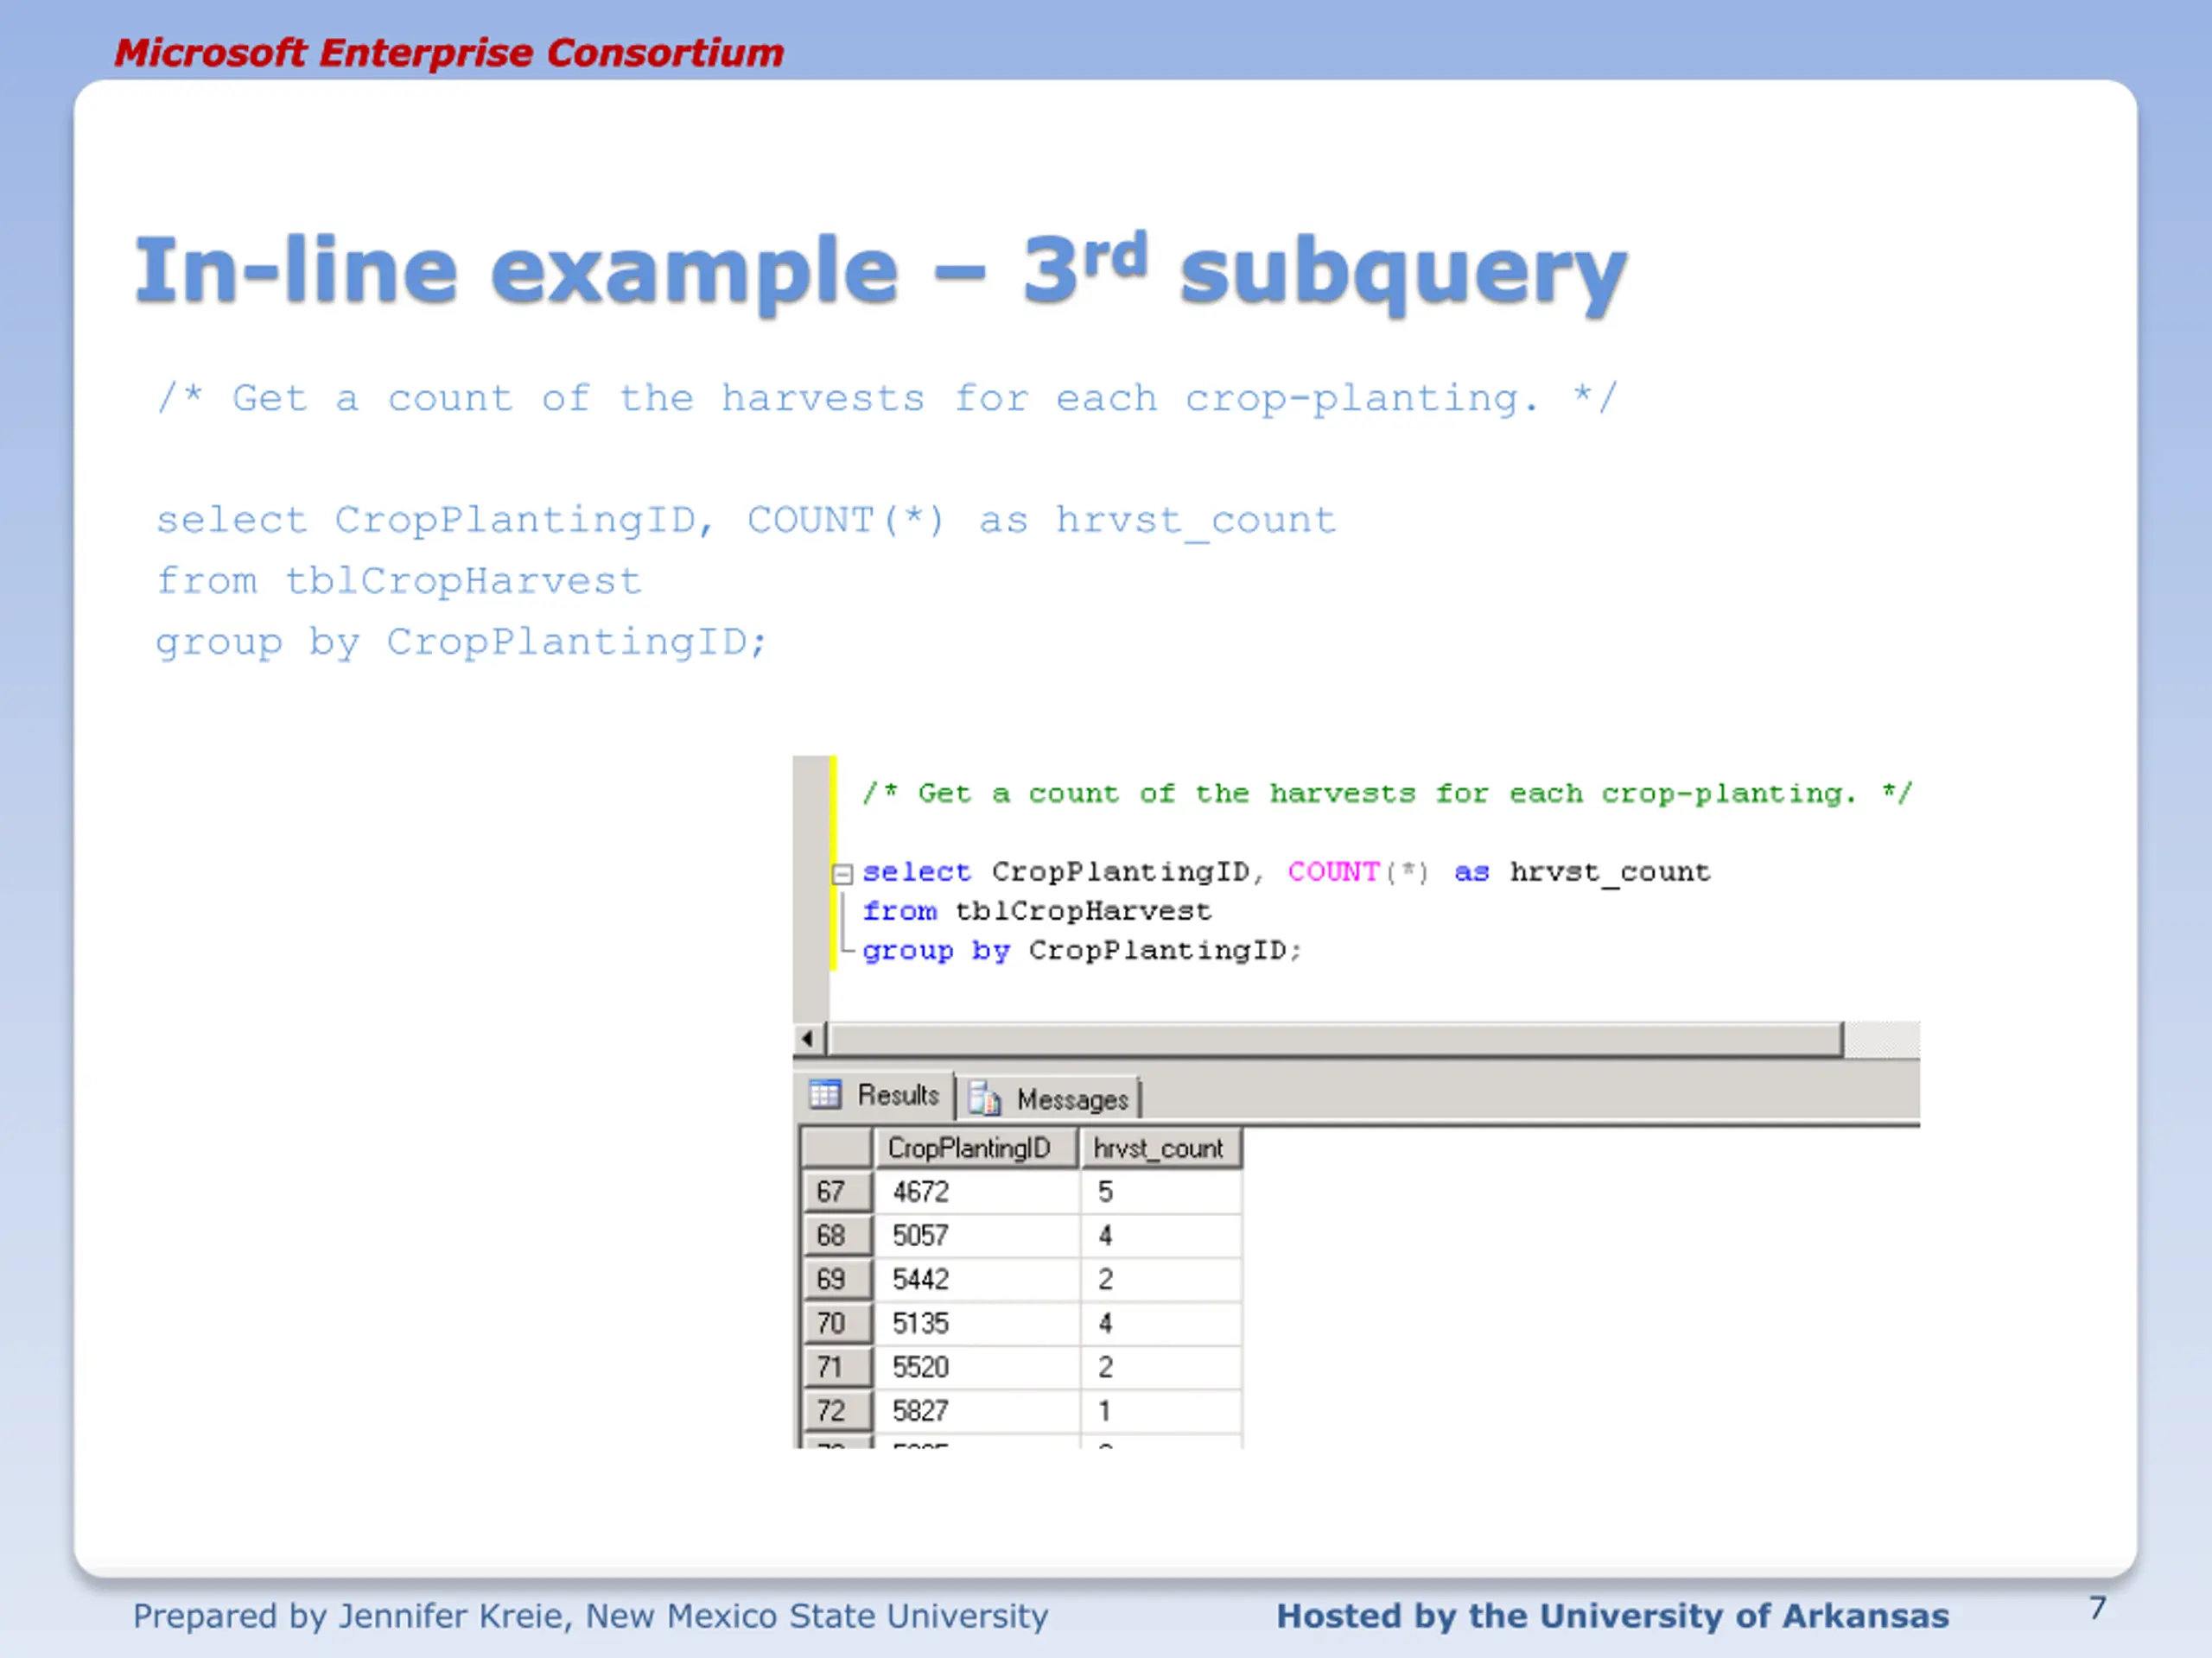Select row header 71
The image size is (2212, 1658).
(x=836, y=1367)
